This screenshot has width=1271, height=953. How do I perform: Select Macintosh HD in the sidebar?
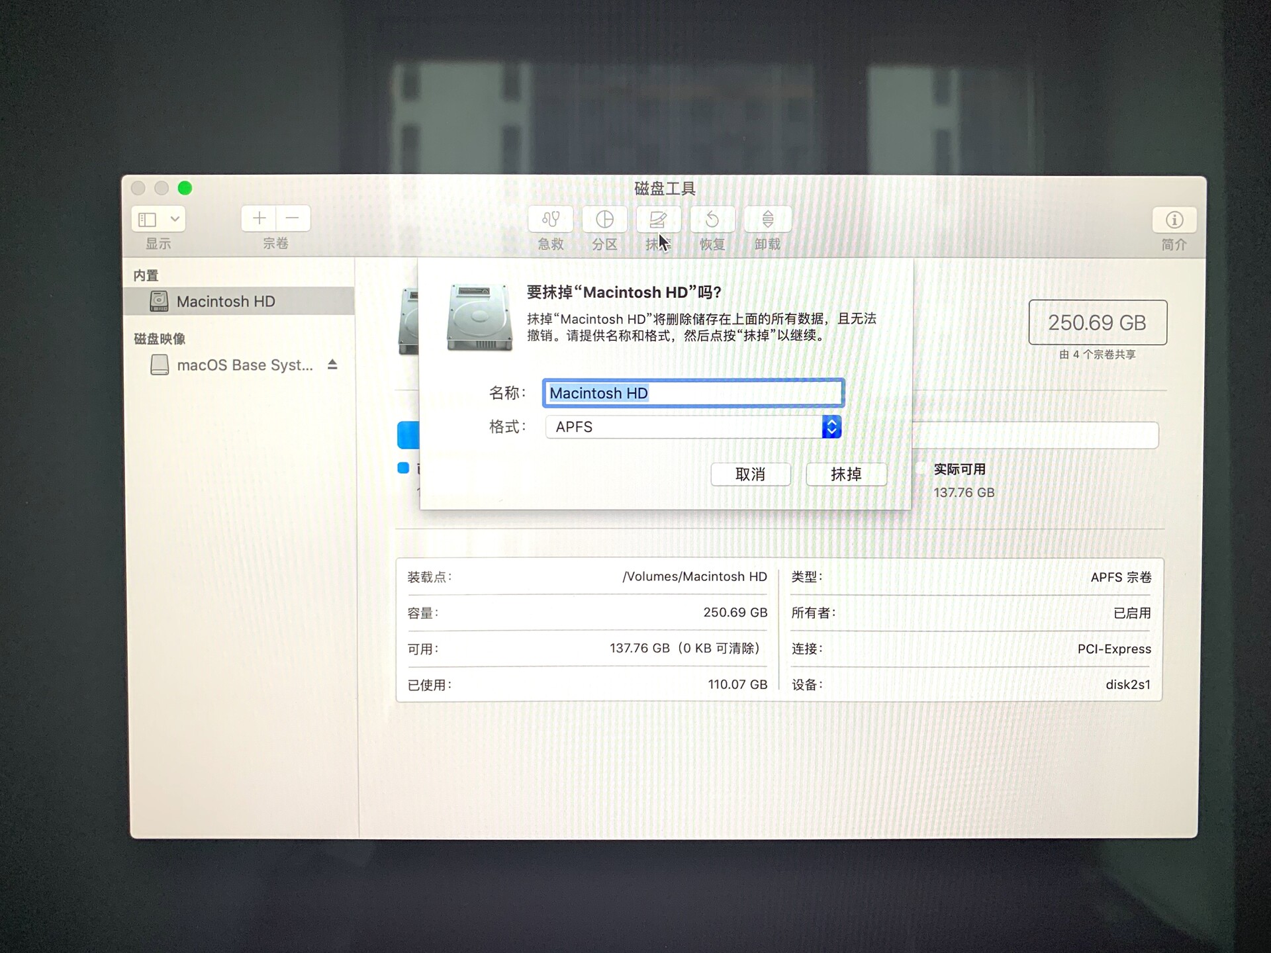pos(225,301)
